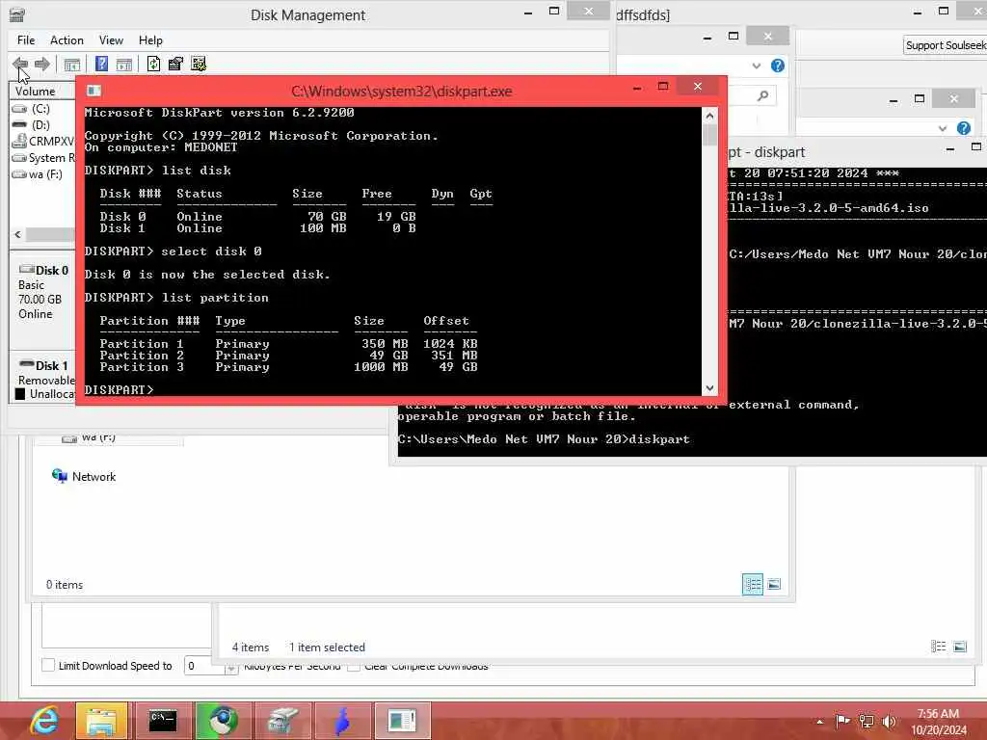Show hidden tray icons arrow
The image size is (987, 740).
tap(819, 722)
